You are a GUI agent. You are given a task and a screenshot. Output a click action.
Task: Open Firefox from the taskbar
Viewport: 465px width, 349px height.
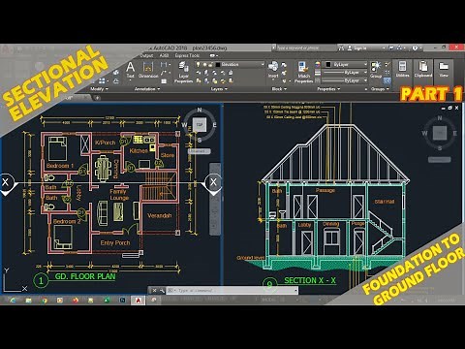(76, 301)
